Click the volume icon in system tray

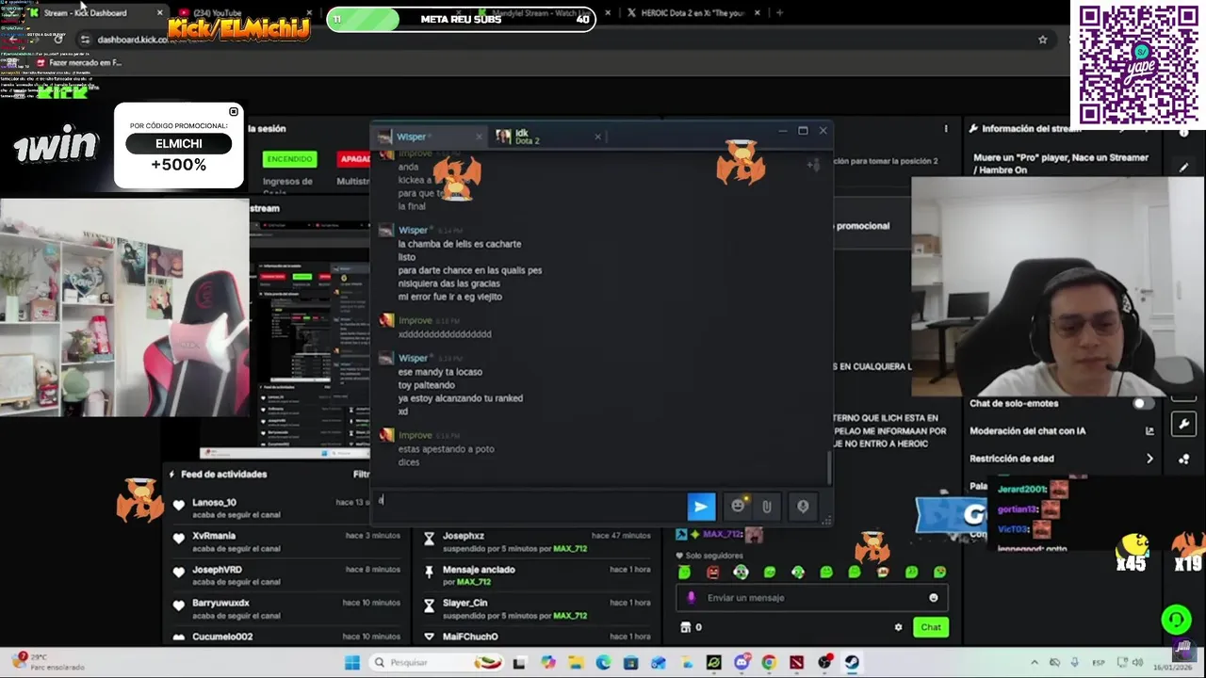1137,663
